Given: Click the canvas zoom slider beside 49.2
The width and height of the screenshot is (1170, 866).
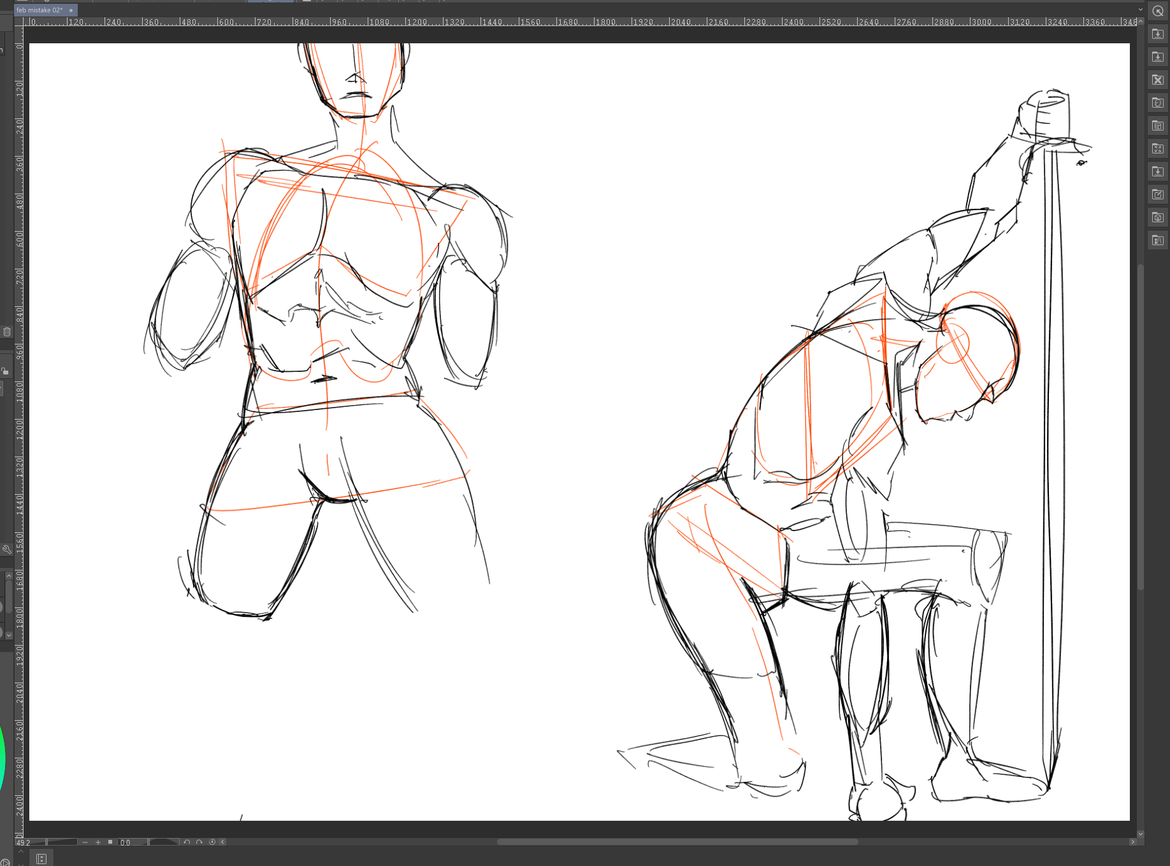Looking at the screenshot, I should [x=61, y=842].
